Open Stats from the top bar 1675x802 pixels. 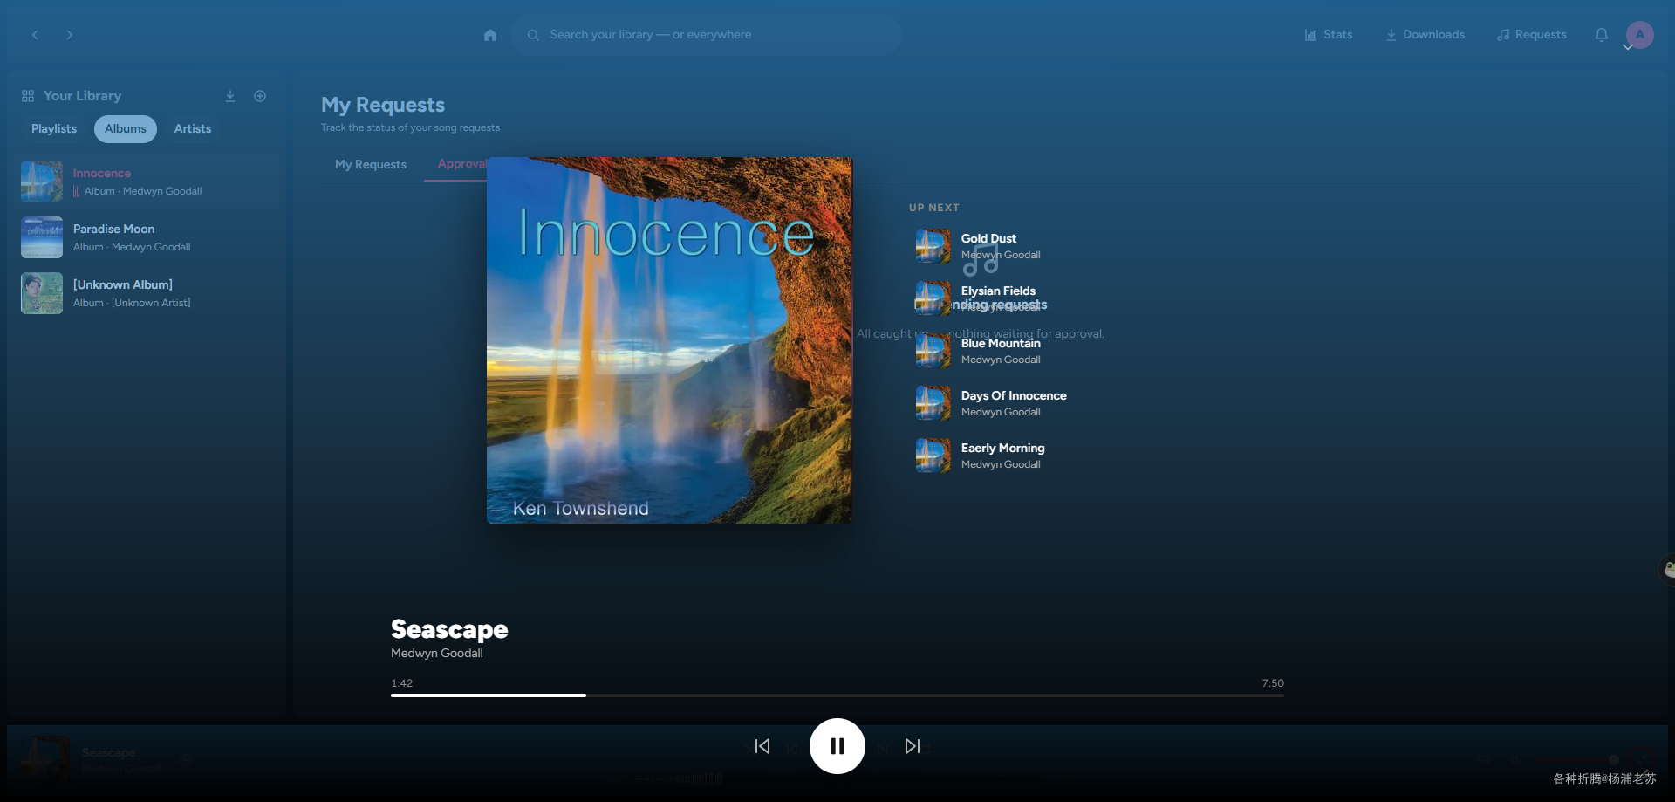[x=1329, y=35]
